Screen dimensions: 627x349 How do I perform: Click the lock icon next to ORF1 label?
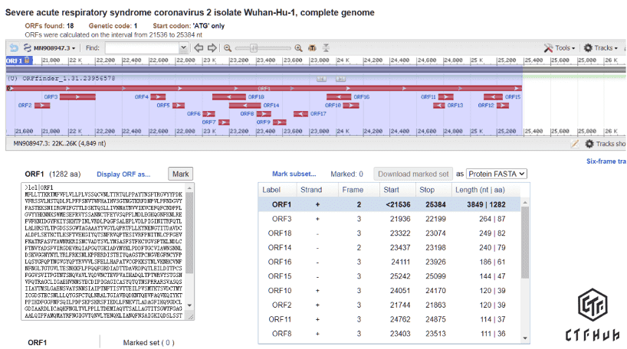[x=28, y=60]
